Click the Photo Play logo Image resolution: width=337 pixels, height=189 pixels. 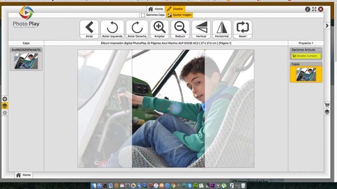(26, 17)
